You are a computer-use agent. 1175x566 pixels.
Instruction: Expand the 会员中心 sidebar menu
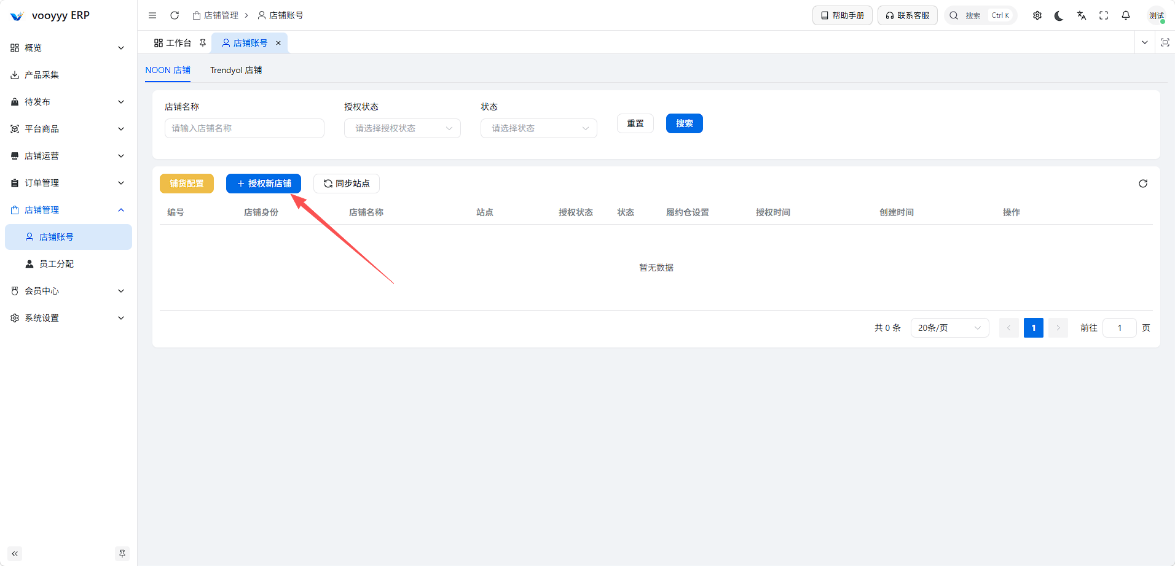(x=68, y=291)
